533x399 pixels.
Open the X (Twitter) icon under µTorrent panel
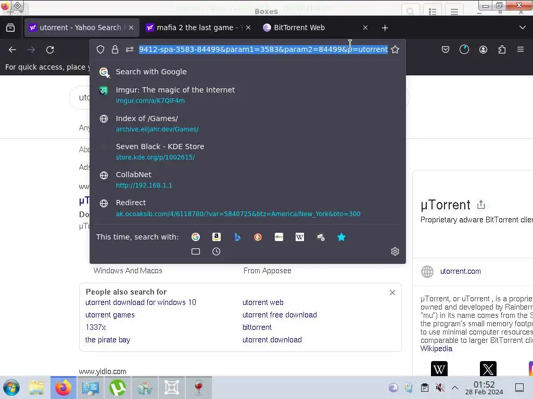tap(488, 369)
